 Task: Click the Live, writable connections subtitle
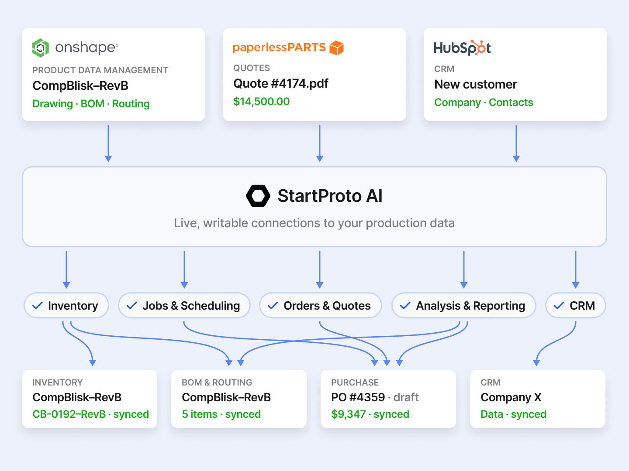314,223
